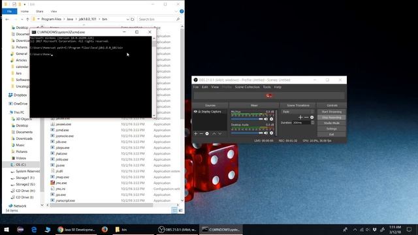Go back in File Explorer navigation
Screen dimensions: 418x235
tap(7, 19)
